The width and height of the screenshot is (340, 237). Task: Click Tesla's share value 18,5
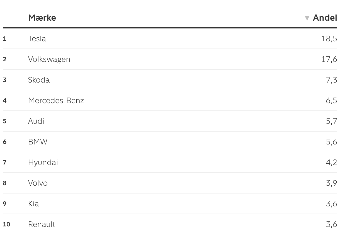(329, 39)
